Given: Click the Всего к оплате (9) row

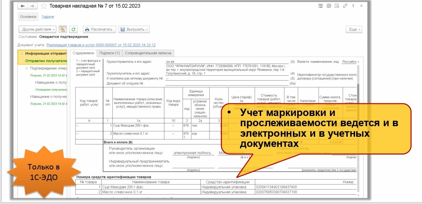Looking at the screenshot, I should pyautogui.click(x=118, y=142).
